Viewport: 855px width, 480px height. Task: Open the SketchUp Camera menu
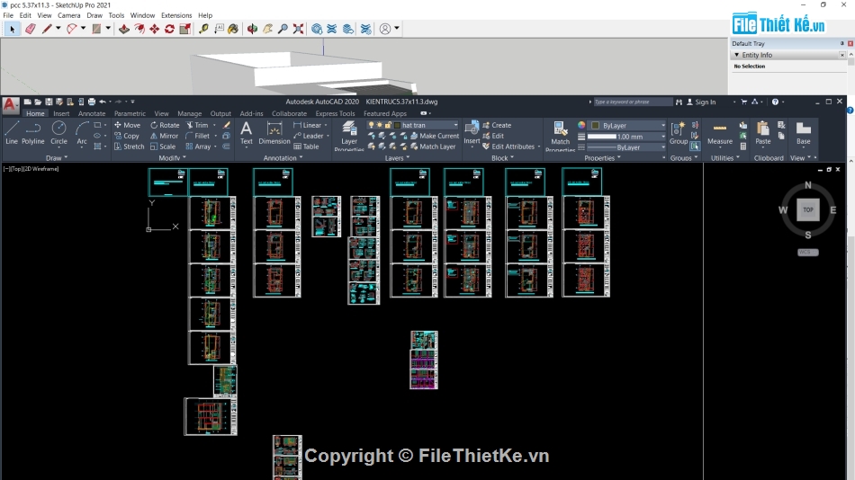pos(68,15)
